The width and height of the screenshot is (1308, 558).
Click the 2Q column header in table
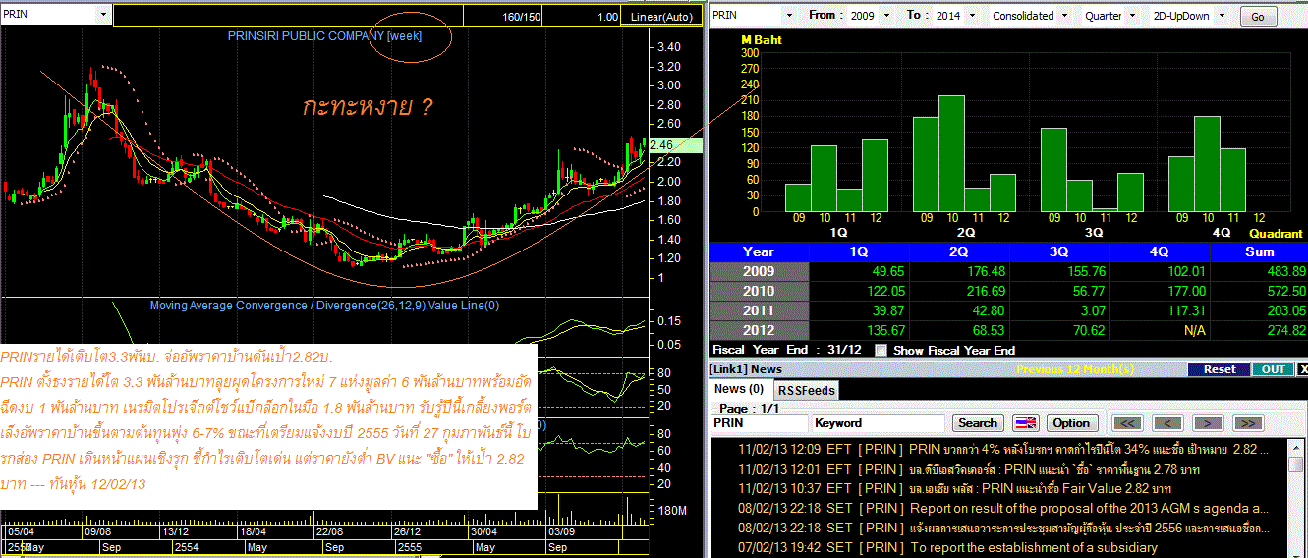click(x=959, y=251)
